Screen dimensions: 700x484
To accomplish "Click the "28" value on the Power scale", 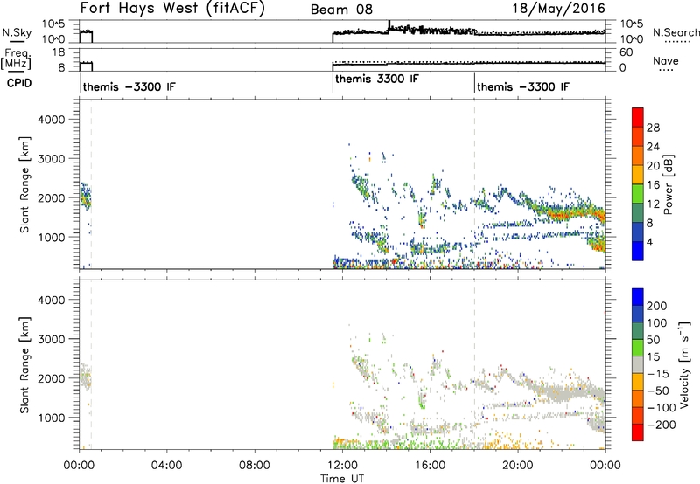I will click(653, 128).
